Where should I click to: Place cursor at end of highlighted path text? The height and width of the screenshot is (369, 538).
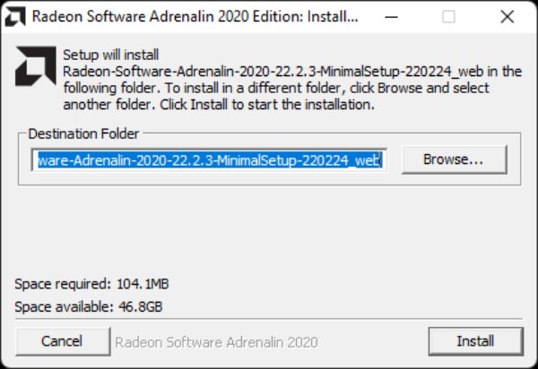(x=380, y=160)
